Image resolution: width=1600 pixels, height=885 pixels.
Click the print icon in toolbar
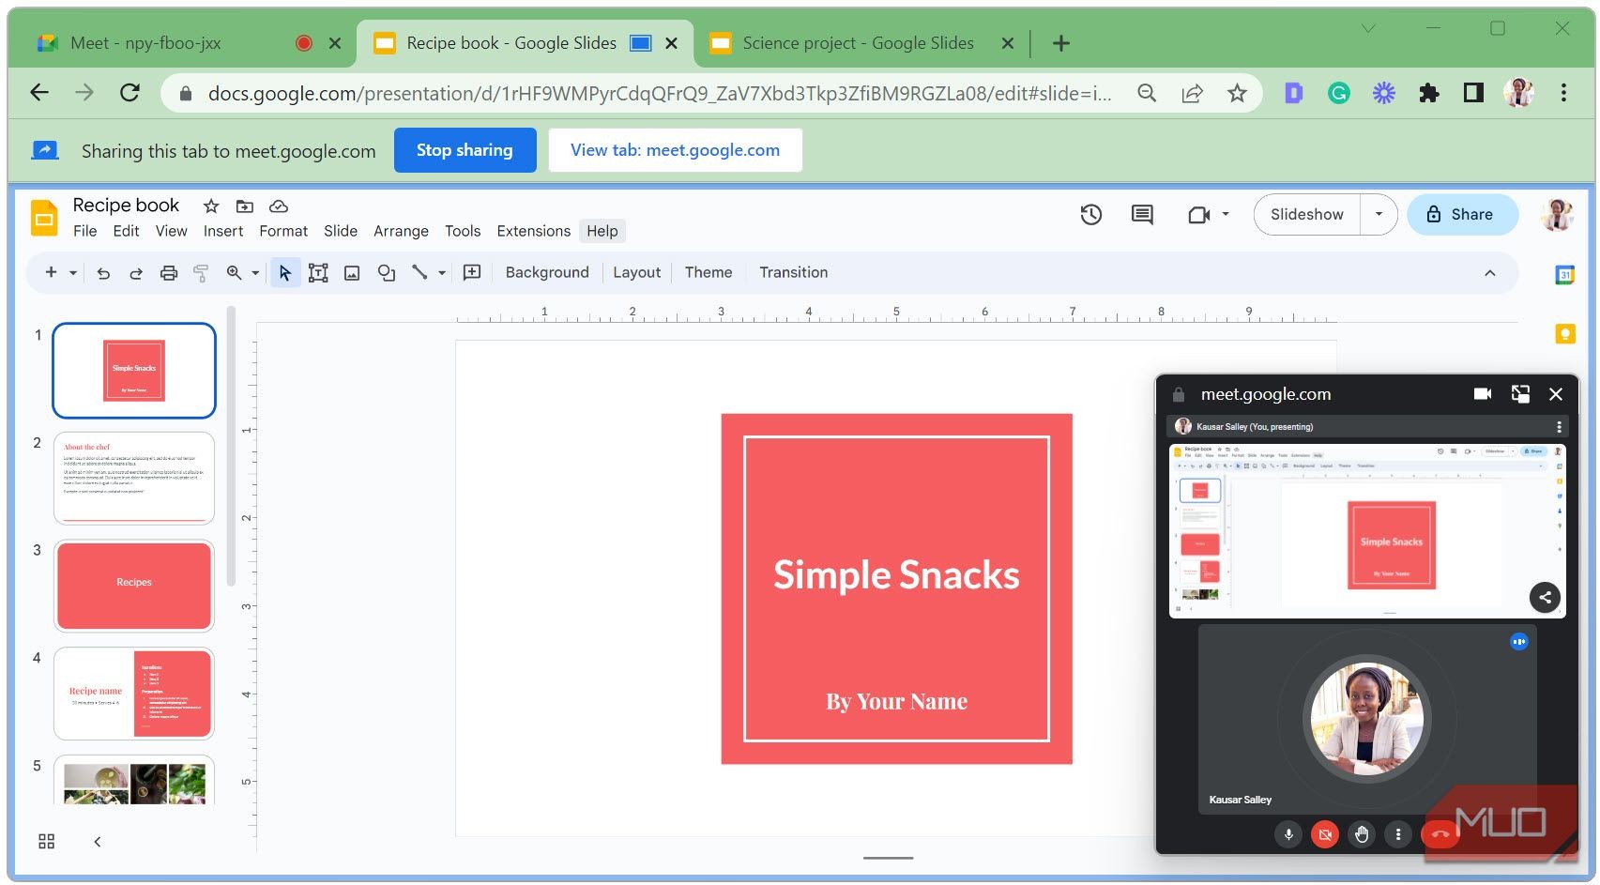169,273
